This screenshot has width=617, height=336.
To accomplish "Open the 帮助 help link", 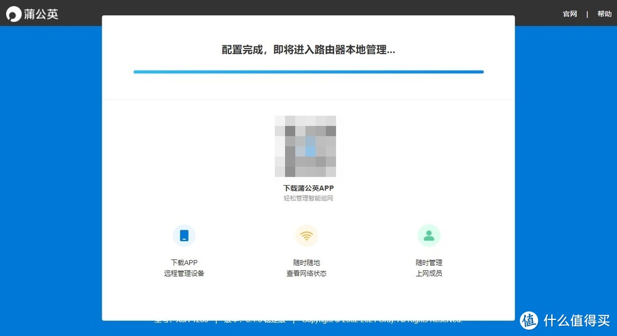I will 604,14.
